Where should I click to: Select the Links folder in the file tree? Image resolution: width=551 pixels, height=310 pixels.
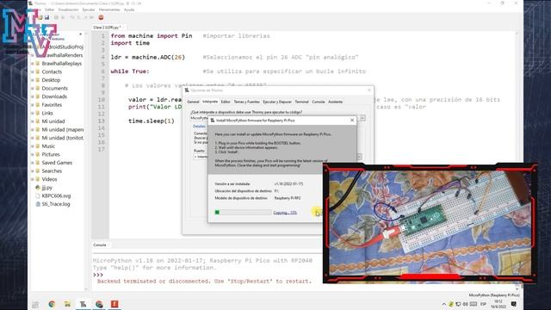(x=47, y=113)
